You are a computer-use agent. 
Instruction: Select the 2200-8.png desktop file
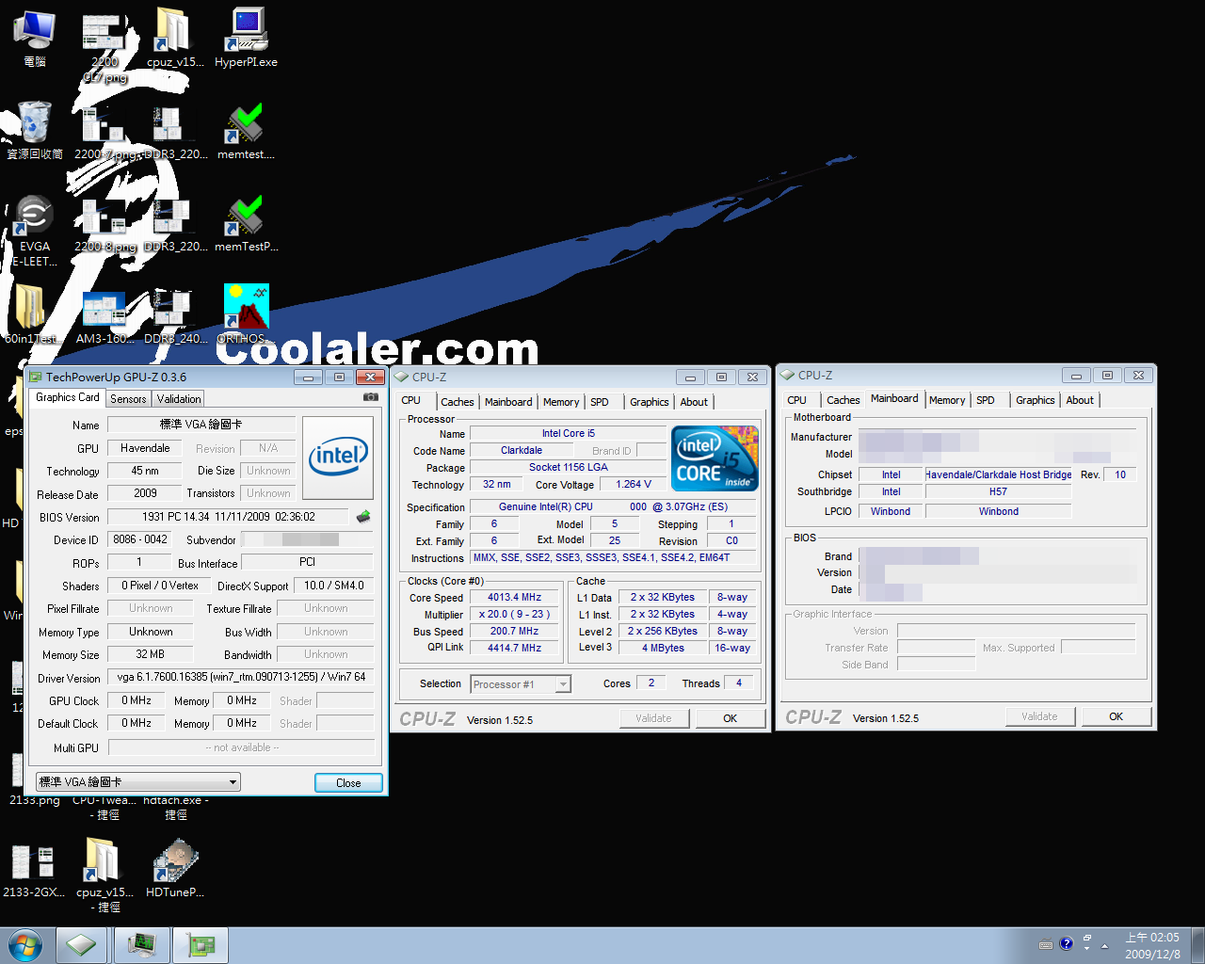104,223
